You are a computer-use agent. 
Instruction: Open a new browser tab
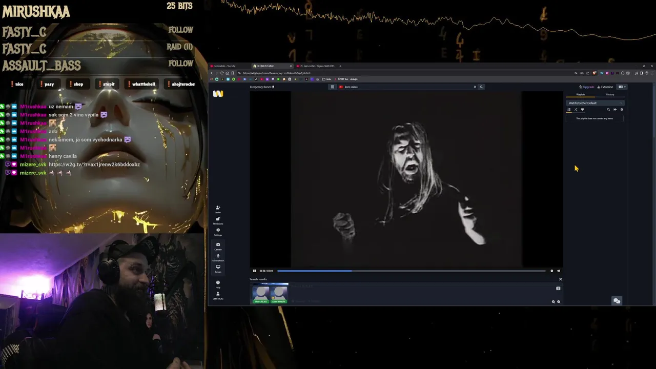click(340, 66)
